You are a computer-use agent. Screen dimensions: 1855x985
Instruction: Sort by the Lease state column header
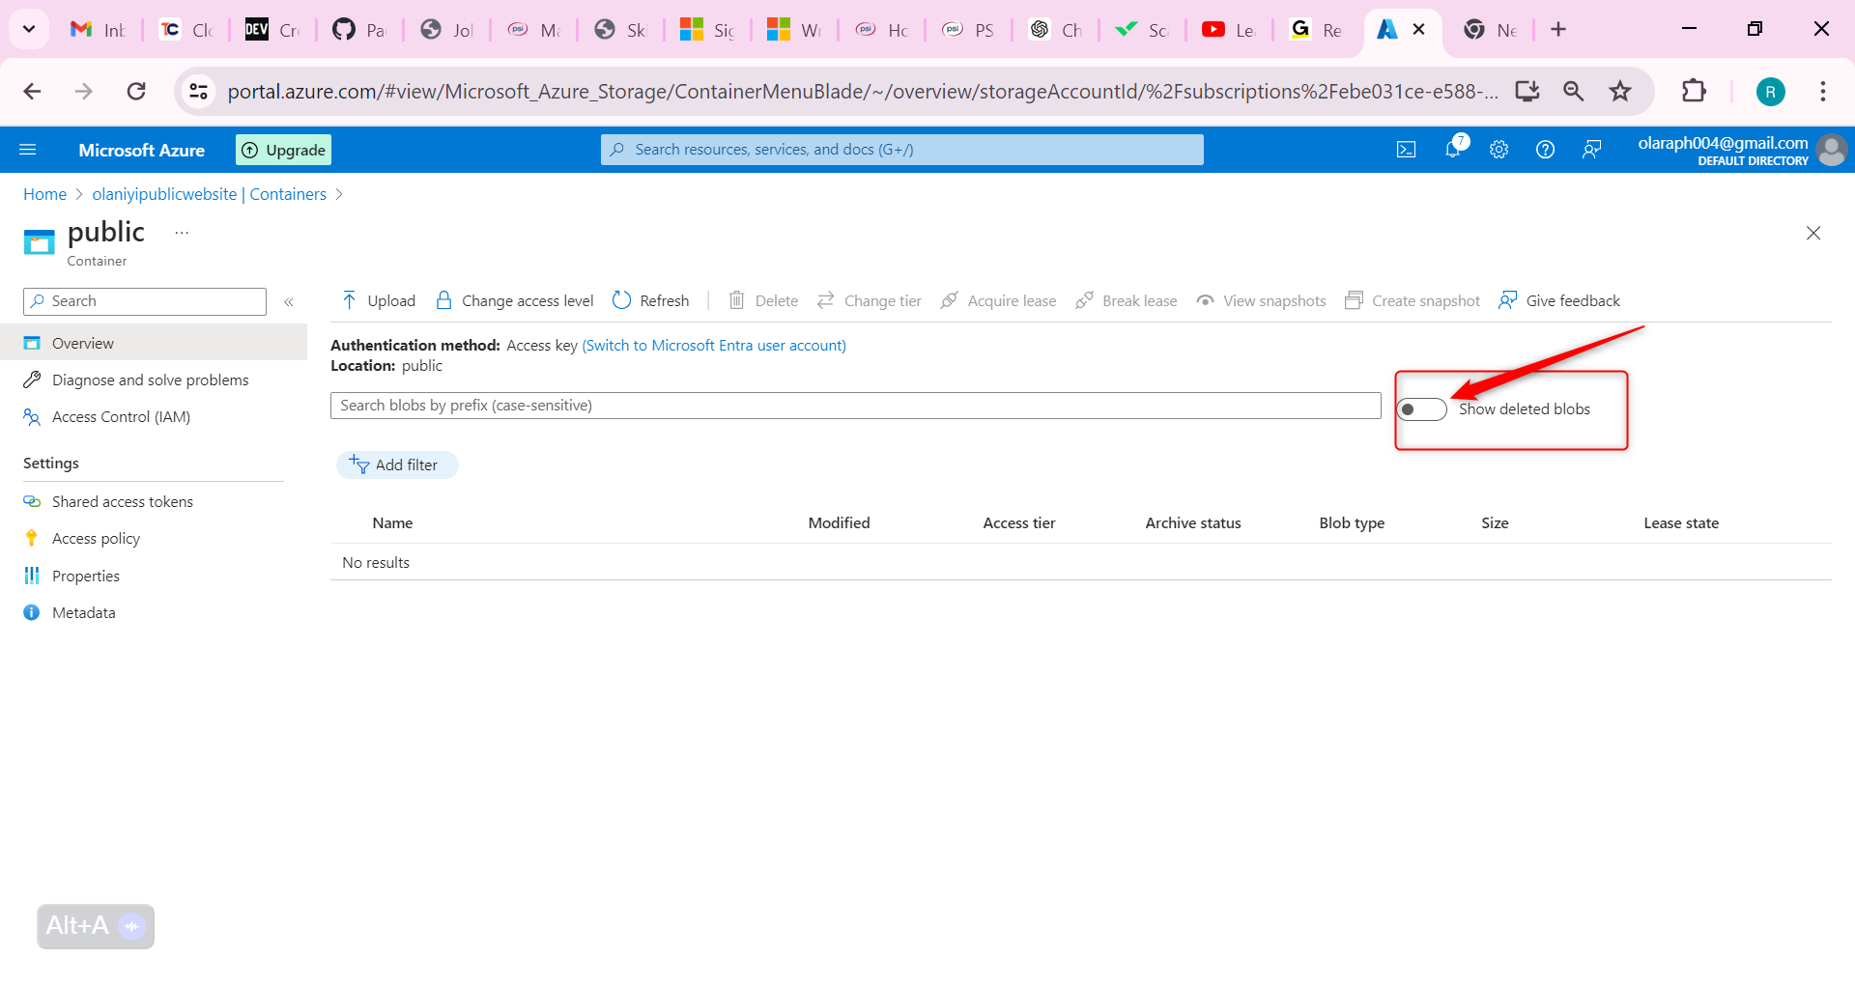[1681, 523]
